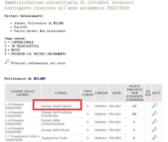Click the value 20 for Design del Prodotto
The height and width of the screenshot is (142, 168).
[x=134, y=114]
